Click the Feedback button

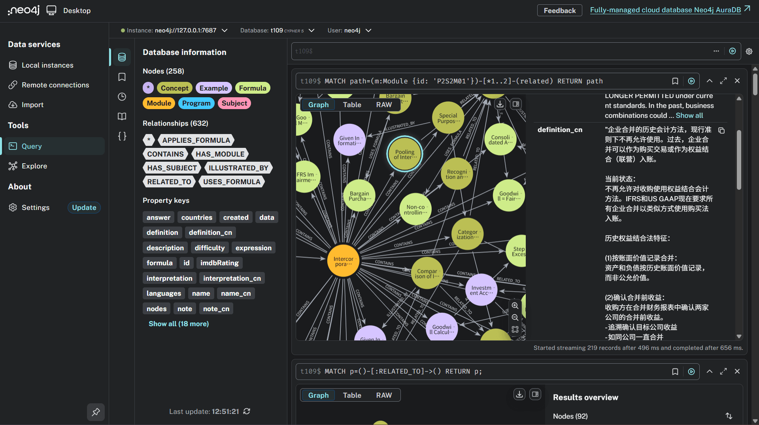(x=559, y=10)
